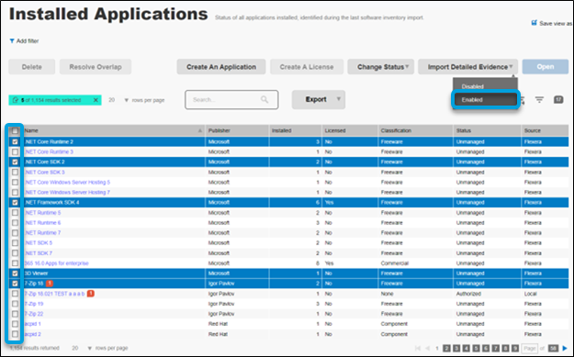Click the search magnifier icon
The height and width of the screenshot is (357, 574).
[264, 99]
